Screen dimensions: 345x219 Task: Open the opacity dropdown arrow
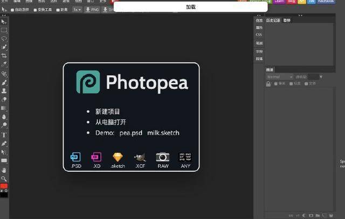click(321, 77)
